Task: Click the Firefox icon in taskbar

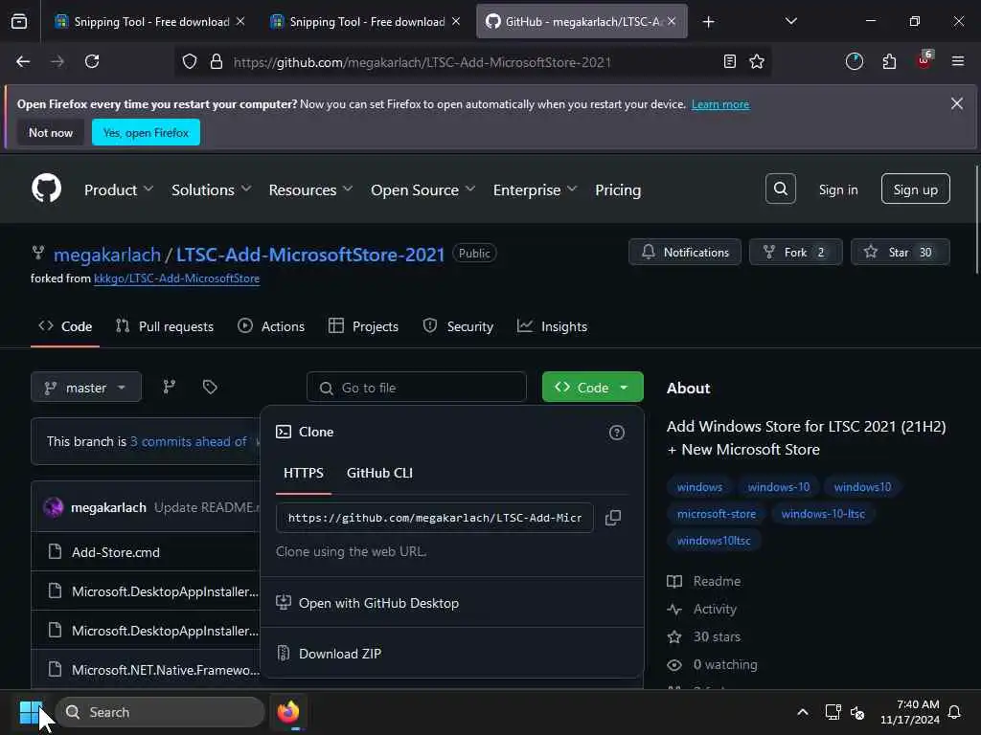Action: (288, 712)
